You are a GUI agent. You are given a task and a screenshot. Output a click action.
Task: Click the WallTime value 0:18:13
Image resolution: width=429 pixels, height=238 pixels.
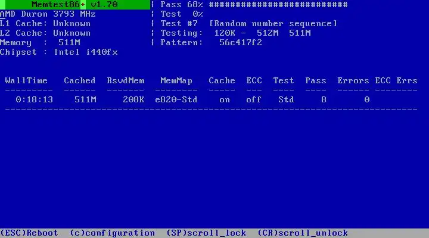(34, 100)
